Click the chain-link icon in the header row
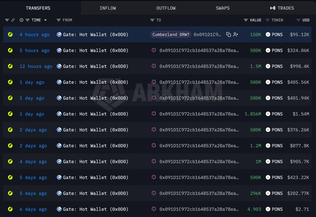The height and width of the screenshot is (217, 316). pos(13,20)
